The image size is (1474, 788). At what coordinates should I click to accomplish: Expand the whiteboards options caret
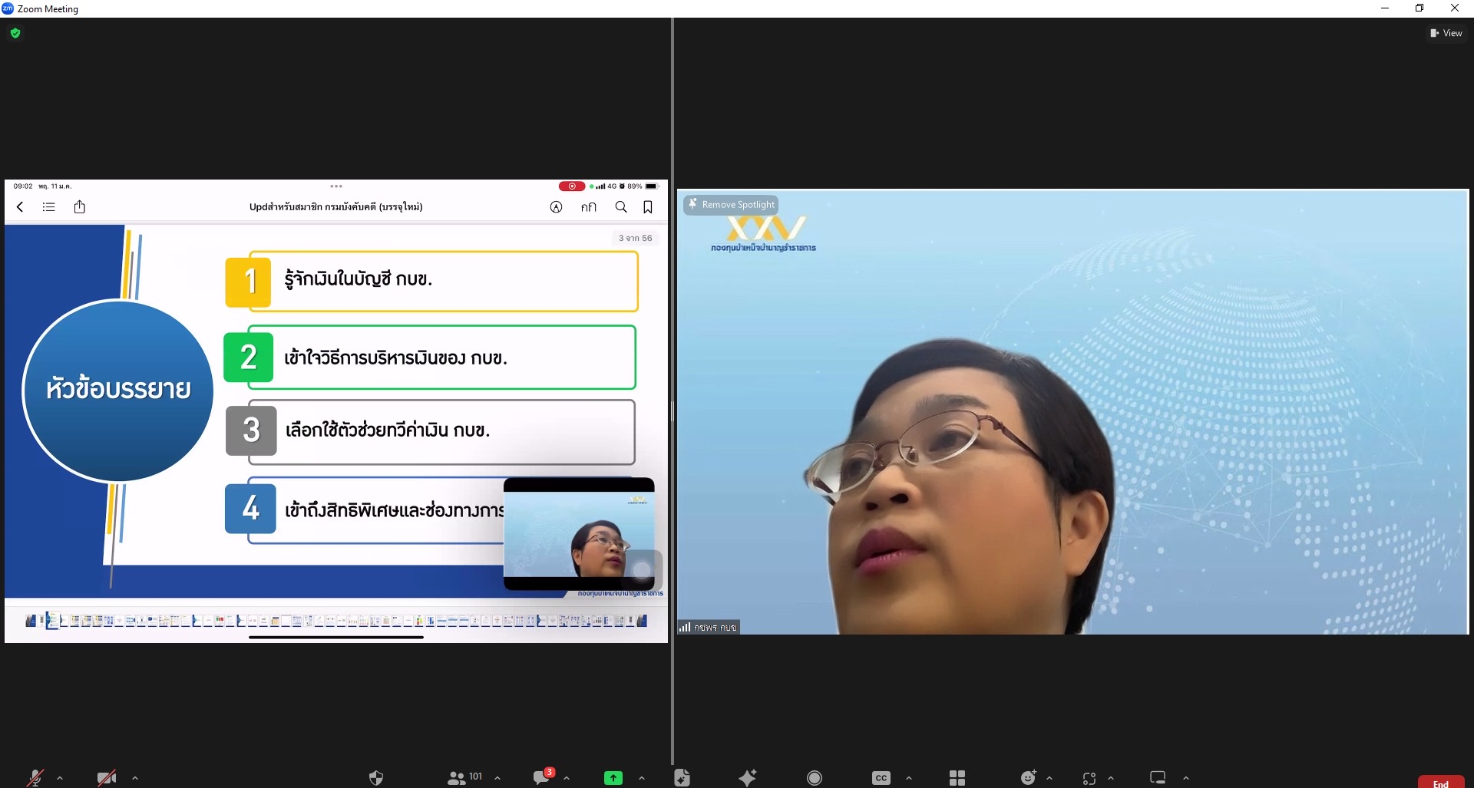pos(1186,778)
